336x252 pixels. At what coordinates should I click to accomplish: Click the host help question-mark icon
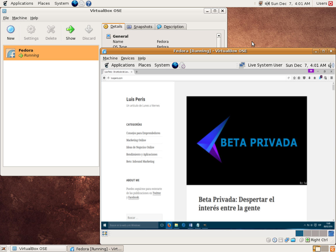pyautogui.click(x=88, y=3)
